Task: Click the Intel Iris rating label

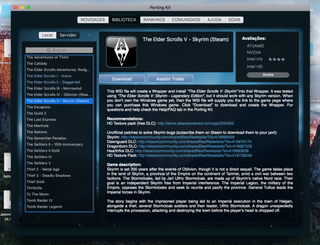Action: (255, 59)
